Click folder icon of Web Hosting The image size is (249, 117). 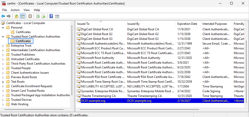click(x=8, y=104)
